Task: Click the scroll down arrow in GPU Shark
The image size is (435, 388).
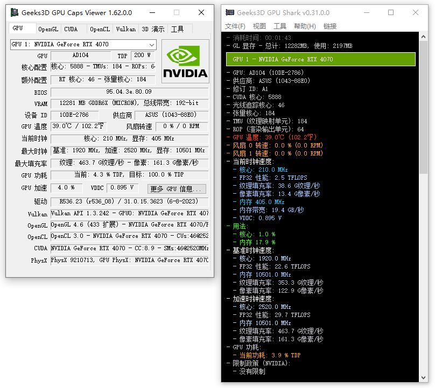Action: (423, 377)
